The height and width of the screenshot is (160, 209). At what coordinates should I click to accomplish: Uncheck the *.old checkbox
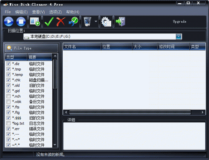(x=8, y=85)
